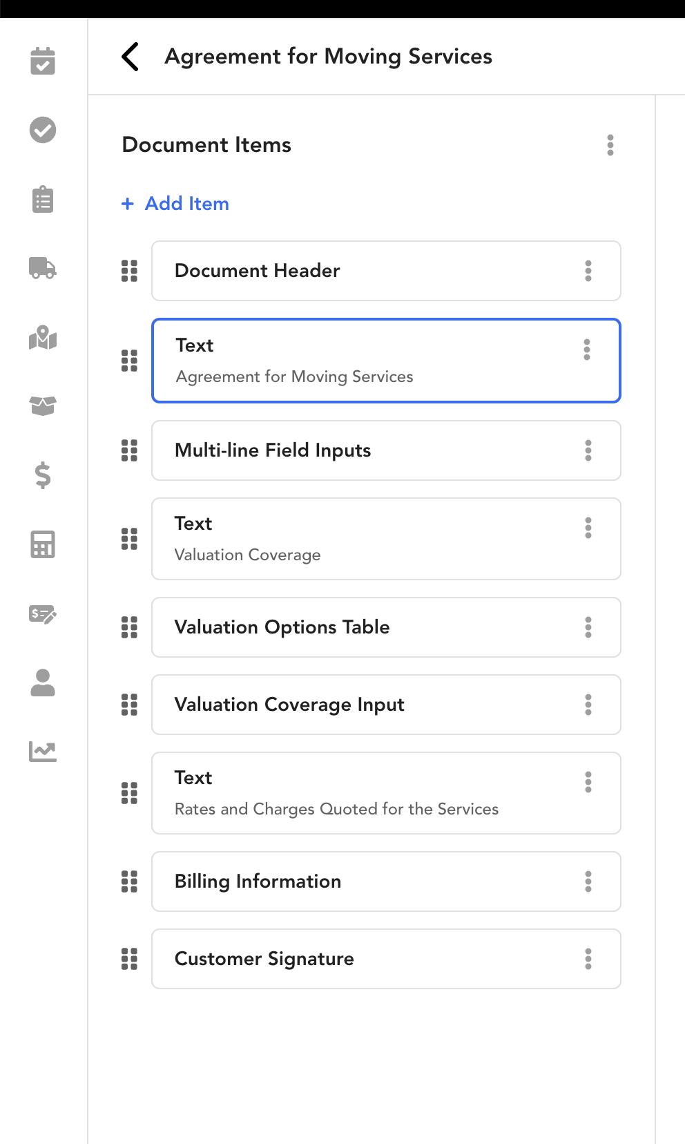
Task: Open the circle checkmark tasks icon
Action: coord(43,130)
